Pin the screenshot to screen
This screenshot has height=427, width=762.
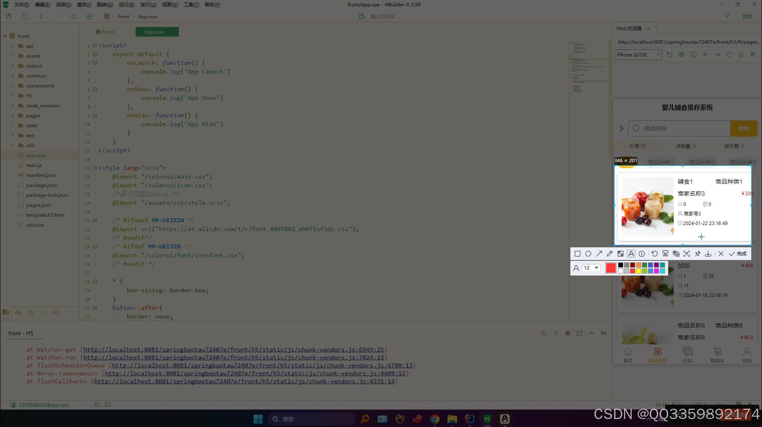(698, 254)
